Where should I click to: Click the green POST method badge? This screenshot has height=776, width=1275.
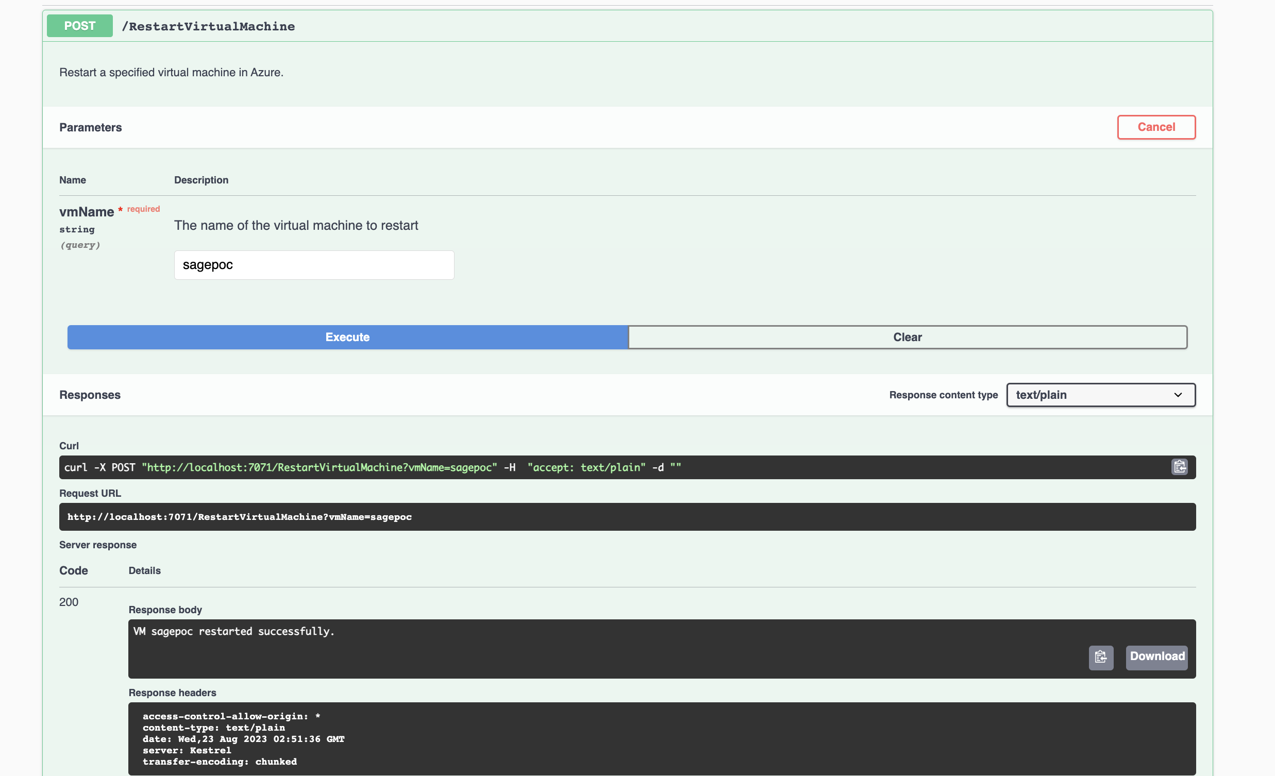click(x=80, y=26)
